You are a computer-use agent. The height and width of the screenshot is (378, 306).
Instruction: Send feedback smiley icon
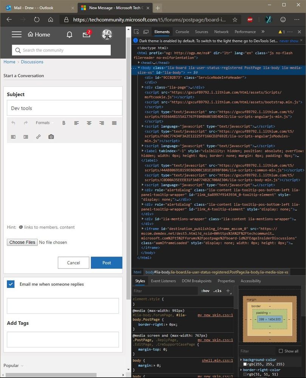[283, 20]
